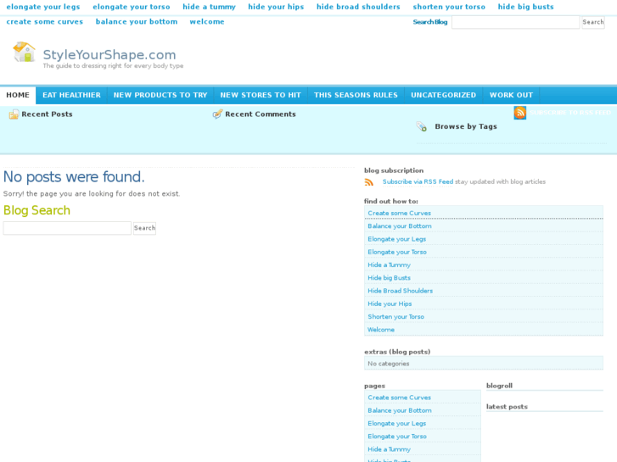Screen dimensions: 617x462
Task: Click the header Search button
Action: [593, 22]
